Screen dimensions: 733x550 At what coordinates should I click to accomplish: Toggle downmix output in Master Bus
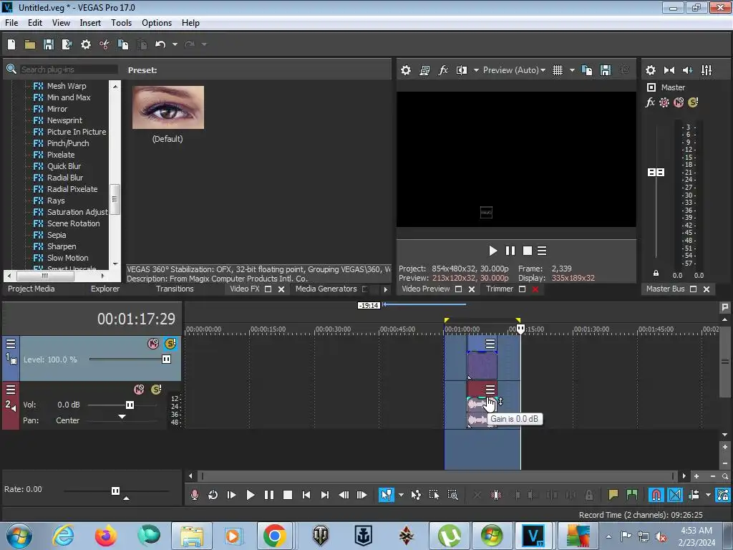(669, 70)
